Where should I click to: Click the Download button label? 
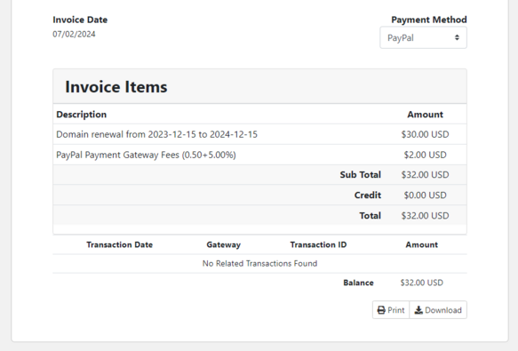point(443,310)
